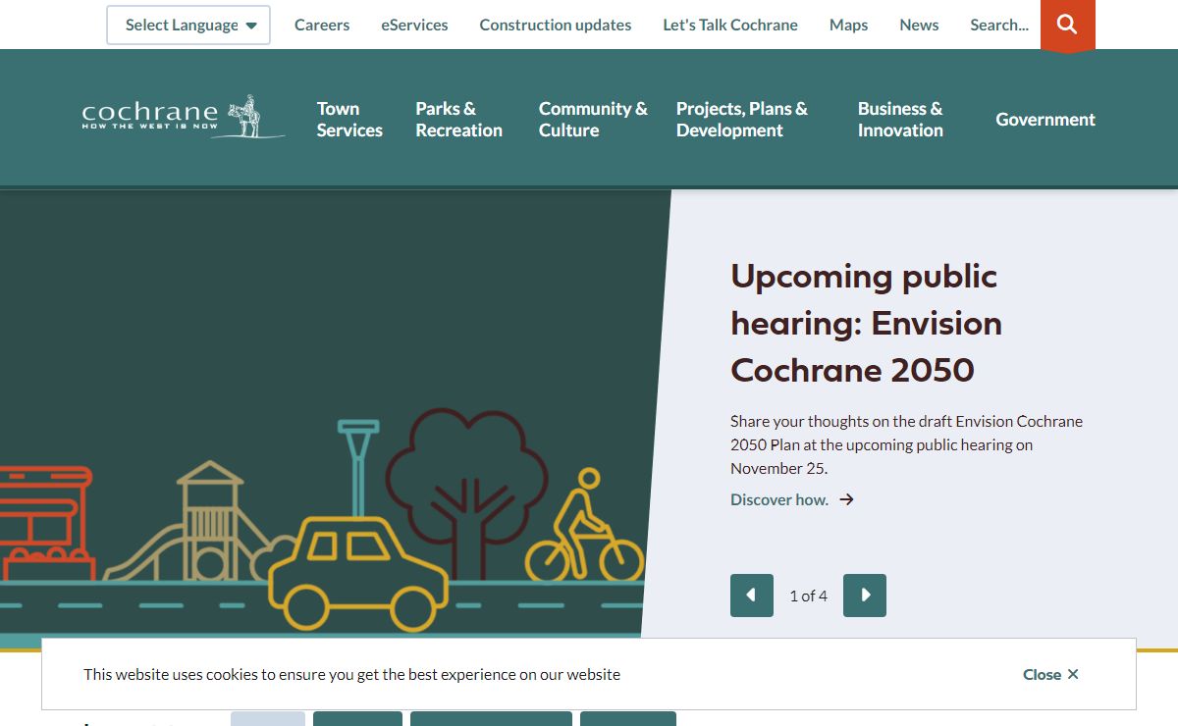
Task: Go to the eServices page
Action: click(x=414, y=26)
